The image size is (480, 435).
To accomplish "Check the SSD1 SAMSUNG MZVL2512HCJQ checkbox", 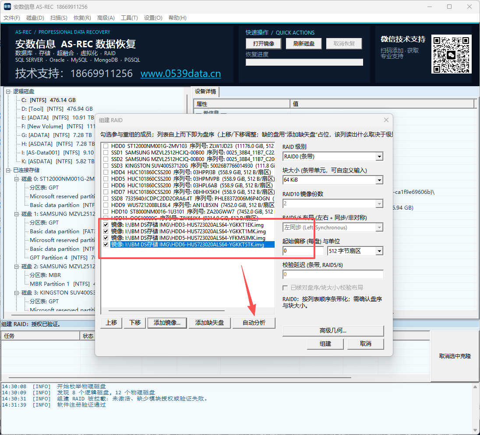I will point(106,153).
